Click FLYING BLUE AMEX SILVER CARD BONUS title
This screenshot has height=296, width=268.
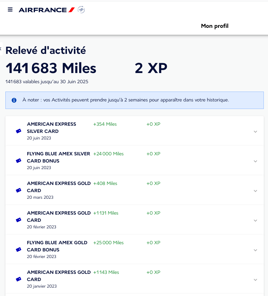click(58, 157)
